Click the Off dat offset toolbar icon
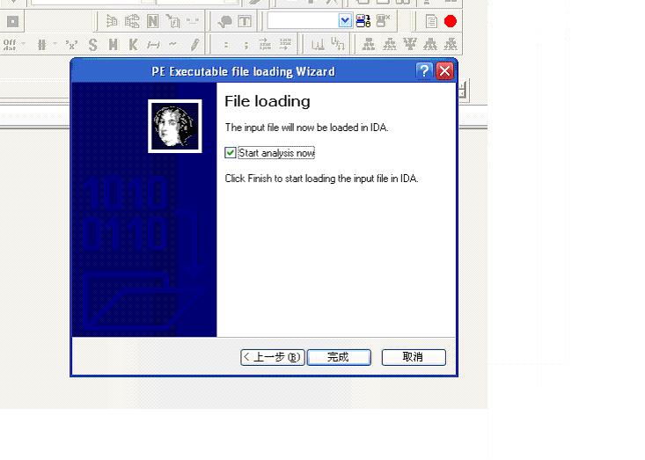 click(x=10, y=44)
